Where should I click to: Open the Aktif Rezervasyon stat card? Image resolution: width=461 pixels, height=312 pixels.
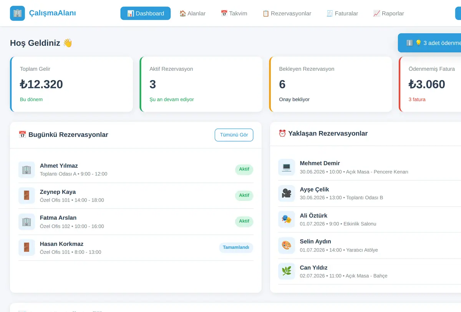(201, 84)
